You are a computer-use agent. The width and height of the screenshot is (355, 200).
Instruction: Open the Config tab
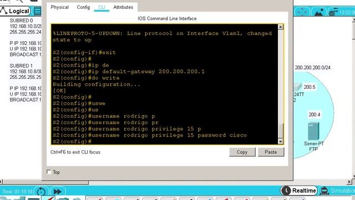(83, 7)
